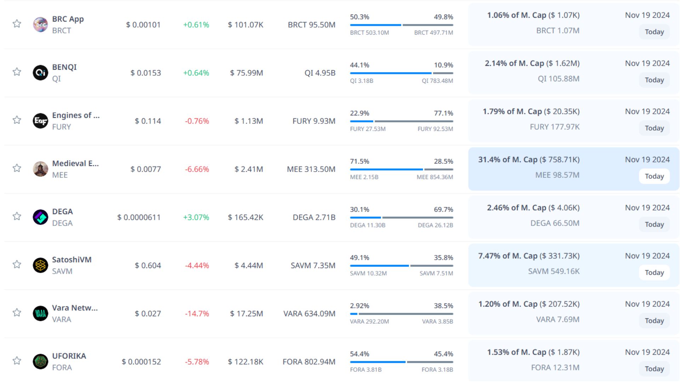
Task: Click the BENQI QI logo icon
Action: (x=40, y=73)
